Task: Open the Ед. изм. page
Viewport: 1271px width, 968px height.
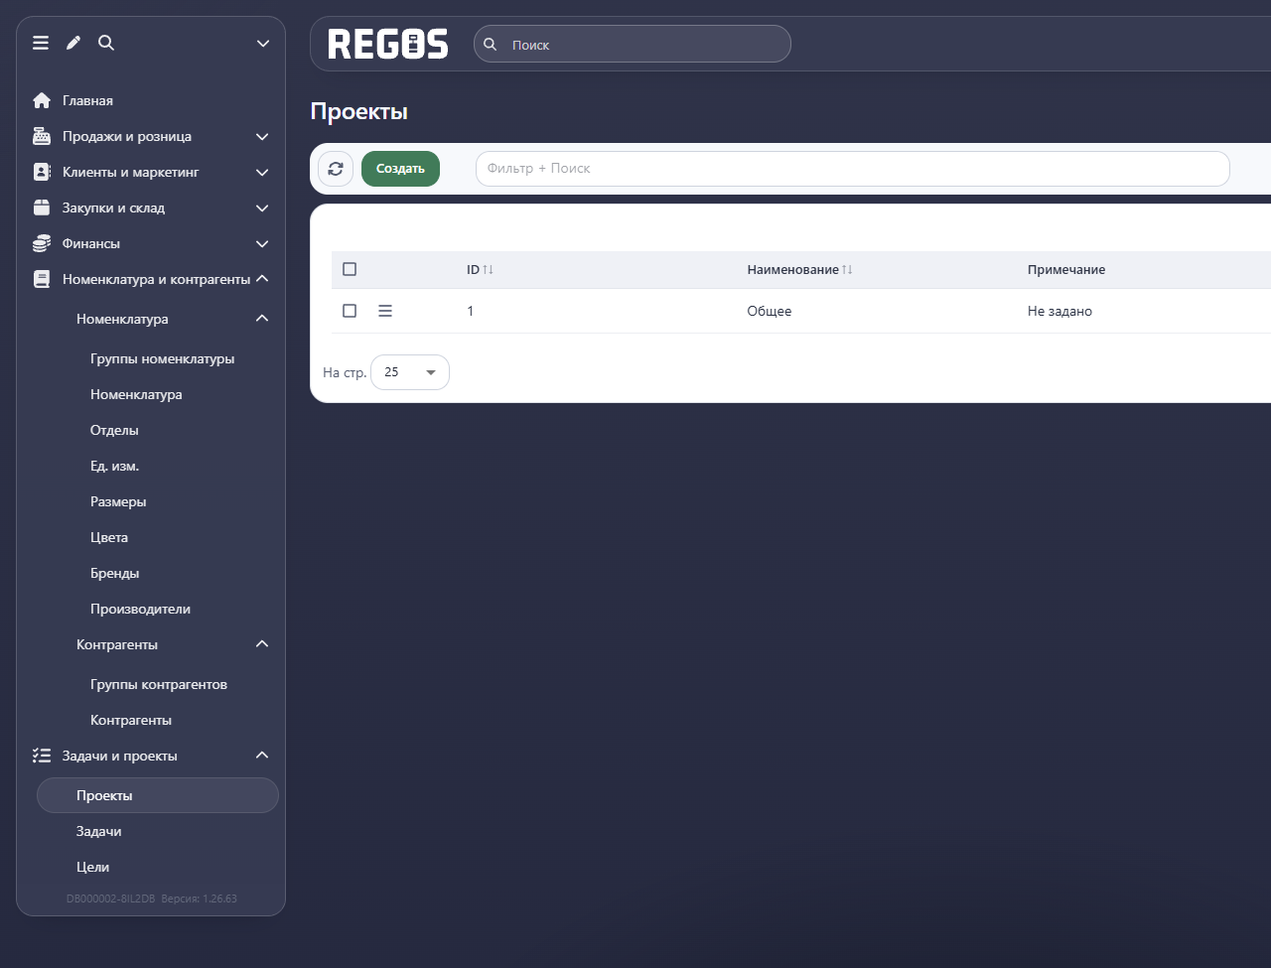Action: (x=114, y=466)
